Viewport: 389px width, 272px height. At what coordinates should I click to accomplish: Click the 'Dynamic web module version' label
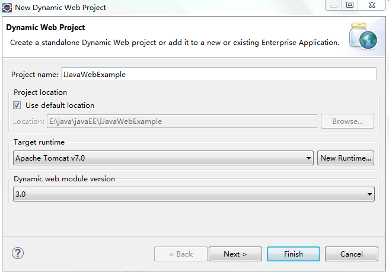tap(64, 179)
